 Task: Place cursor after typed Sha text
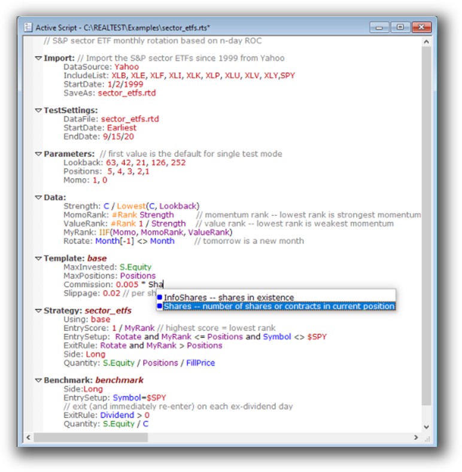[x=163, y=285]
